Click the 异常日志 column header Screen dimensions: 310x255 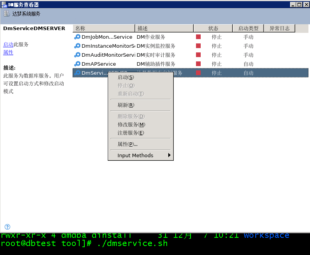click(x=280, y=28)
